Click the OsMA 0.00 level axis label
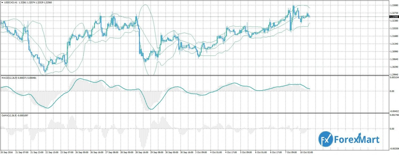Viewport: 399px width, 155px height. [x=392, y=129]
